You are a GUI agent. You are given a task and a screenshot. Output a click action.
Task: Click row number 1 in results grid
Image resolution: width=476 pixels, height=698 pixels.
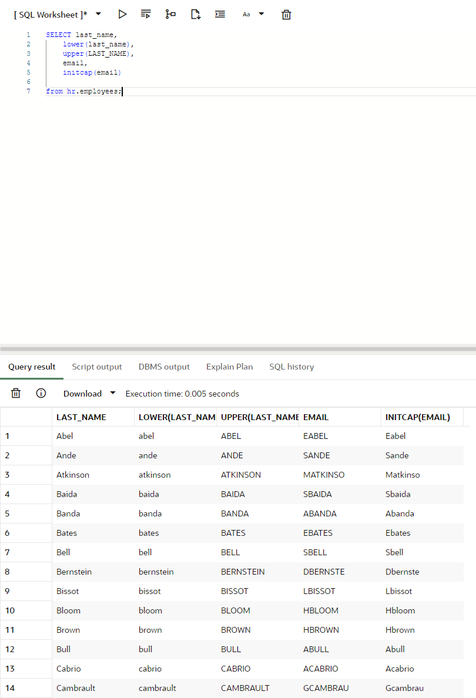[x=26, y=436]
